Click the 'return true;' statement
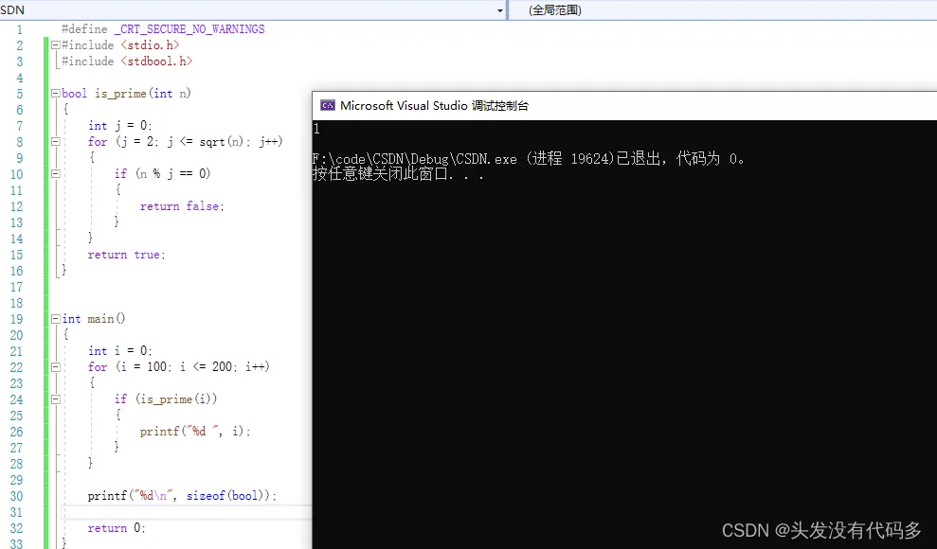Viewport: 937px width, 549px height. point(126,255)
